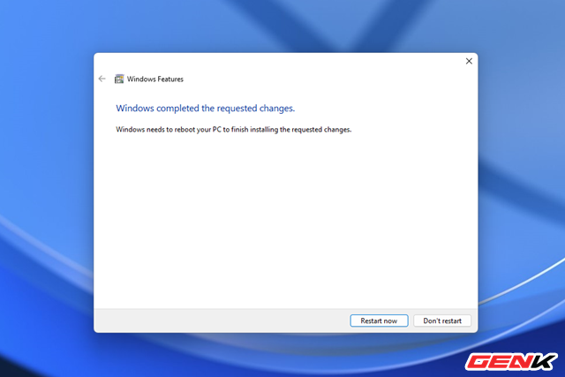Click the 'Windows needs to reboot your PC' message

(233, 130)
